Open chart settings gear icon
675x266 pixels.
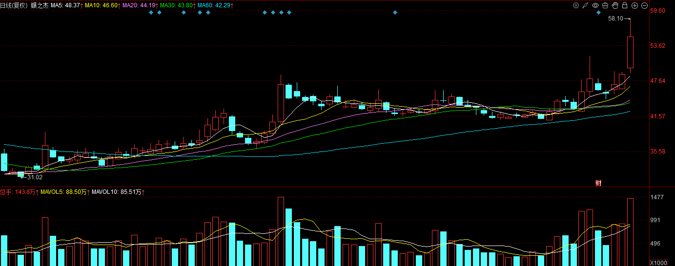point(576,5)
